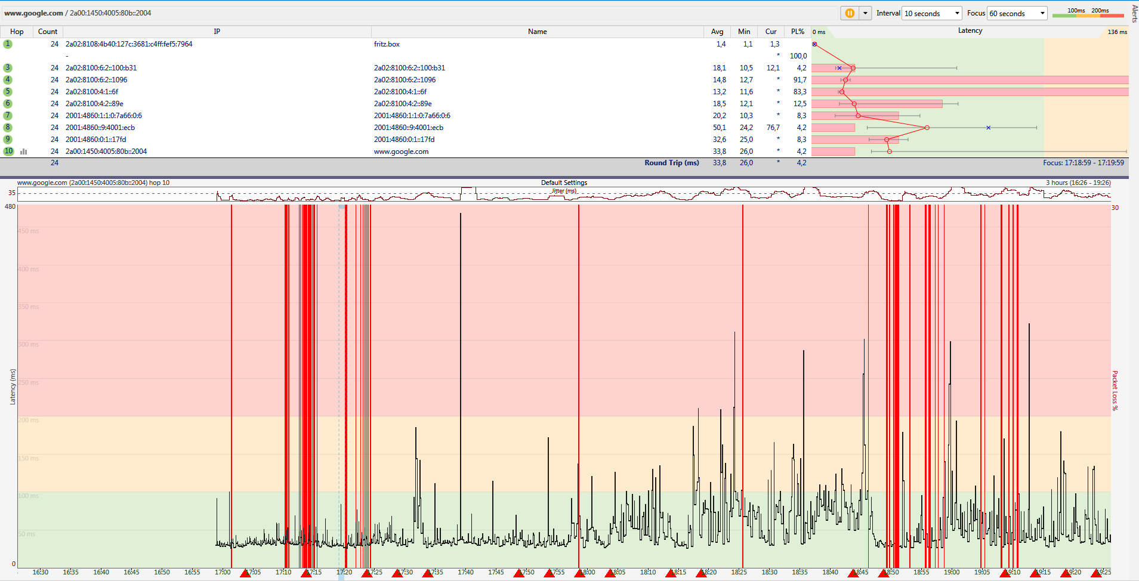
Task: Open the Interval dropdown
Action: pyautogui.click(x=956, y=13)
